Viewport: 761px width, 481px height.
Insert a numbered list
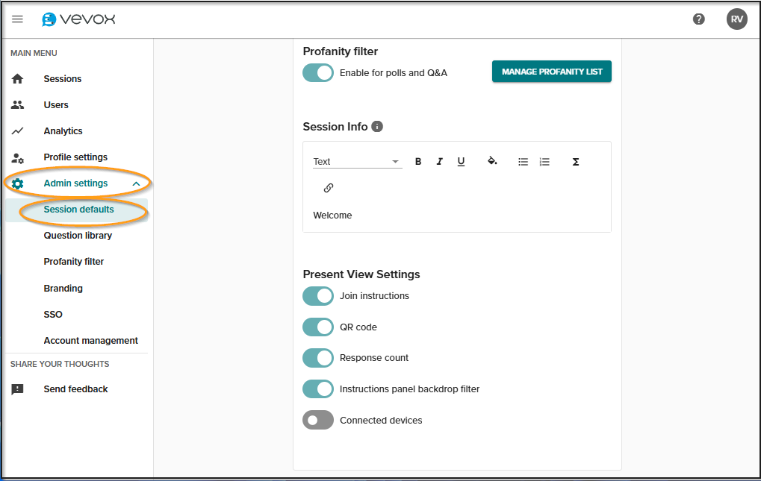pyautogui.click(x=544, y=162)
